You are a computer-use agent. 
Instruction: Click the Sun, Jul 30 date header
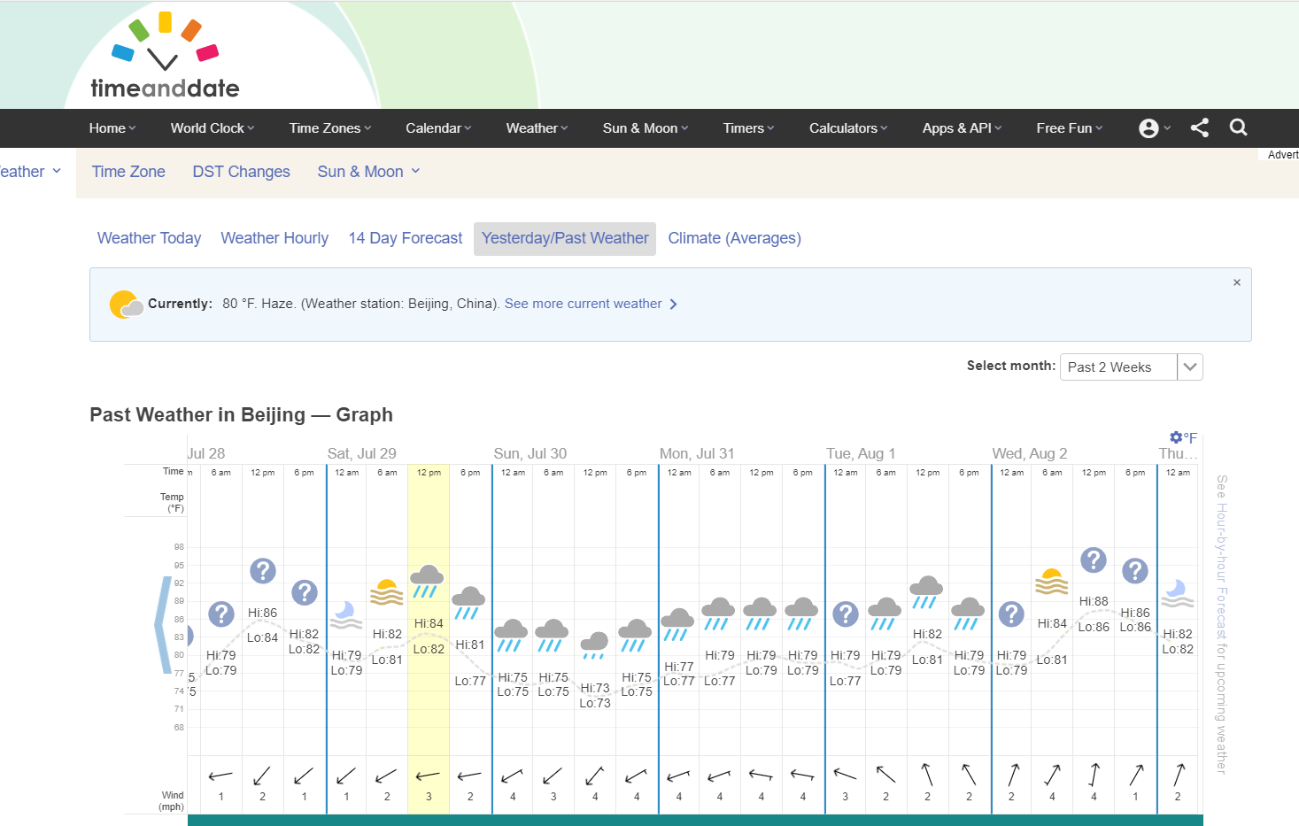[x=530, y=453]
